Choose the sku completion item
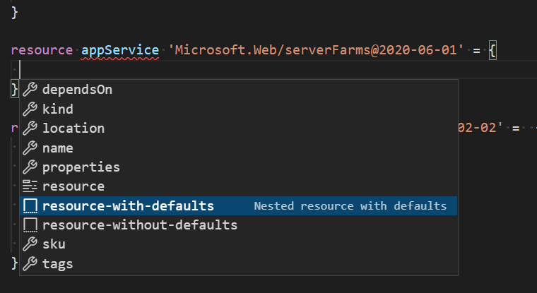The height and width of the screenshot is (293, 537). (x=54, y=244)
